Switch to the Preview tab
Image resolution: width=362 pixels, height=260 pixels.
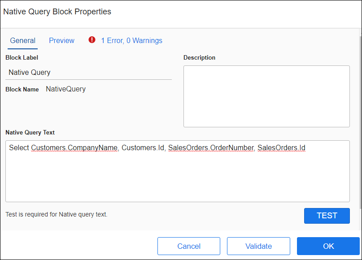tap(61, 40)
